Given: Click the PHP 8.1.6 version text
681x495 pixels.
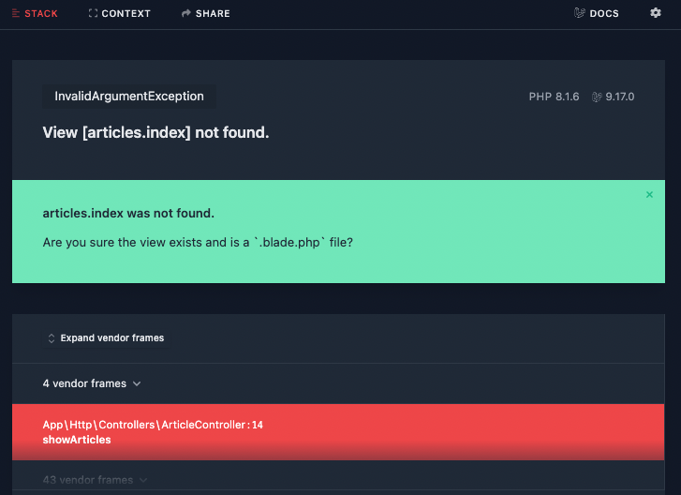Looking at the screenshot, I should point(554,97).
